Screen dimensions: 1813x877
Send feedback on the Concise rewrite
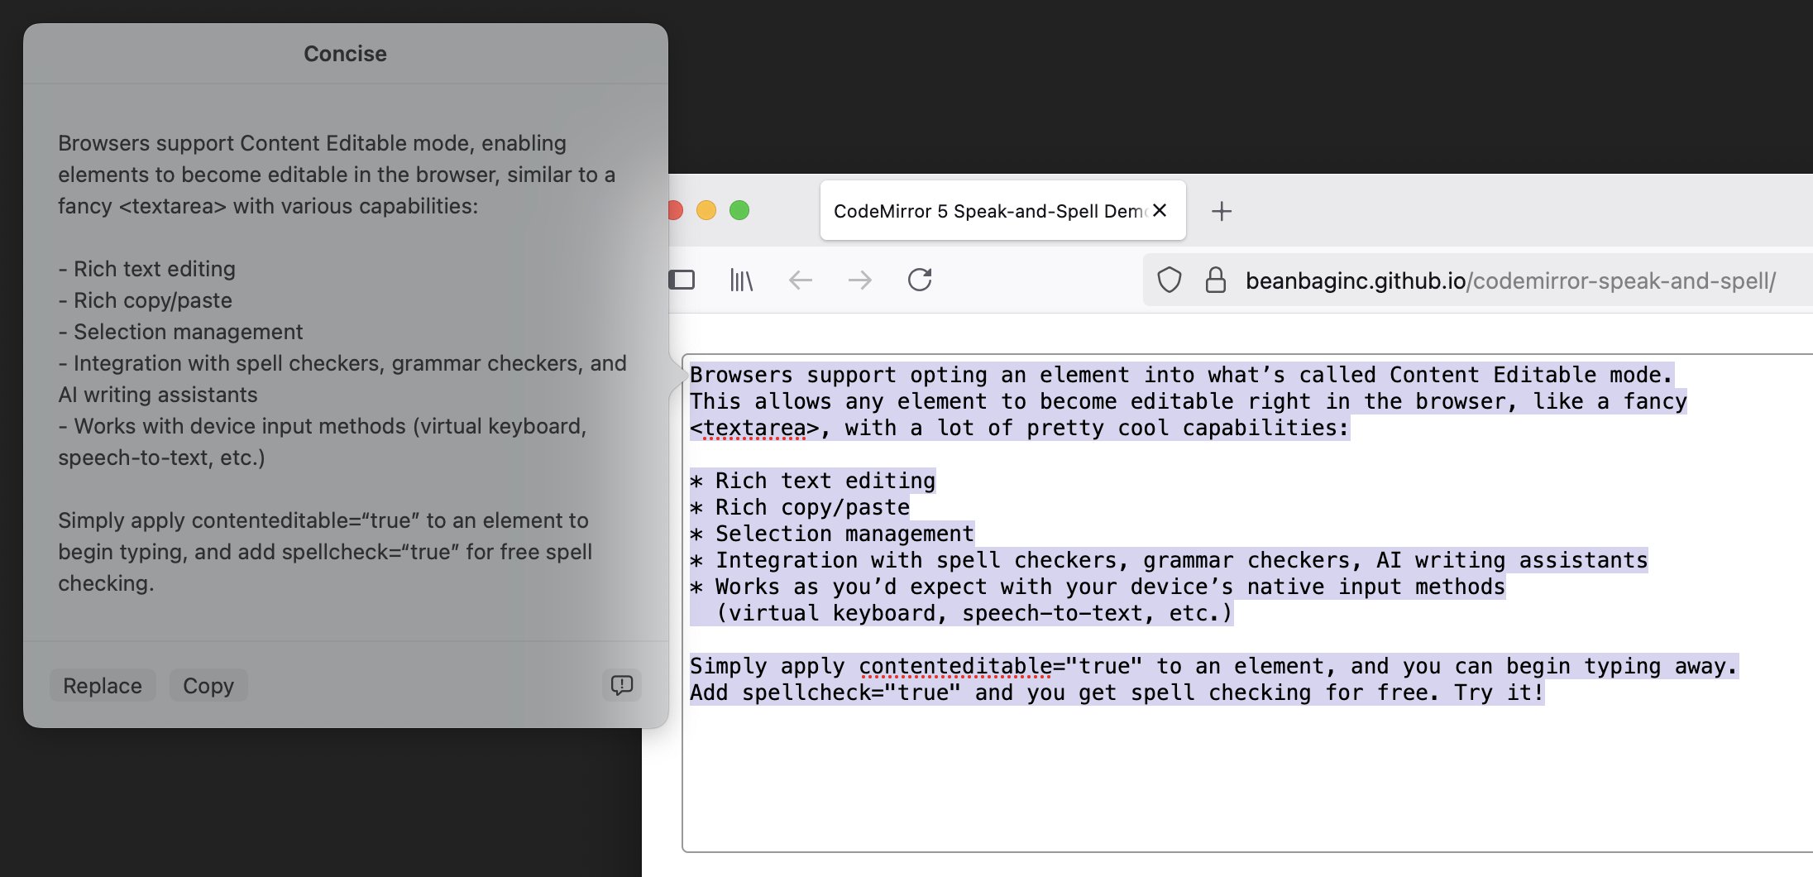coord(623,685)
